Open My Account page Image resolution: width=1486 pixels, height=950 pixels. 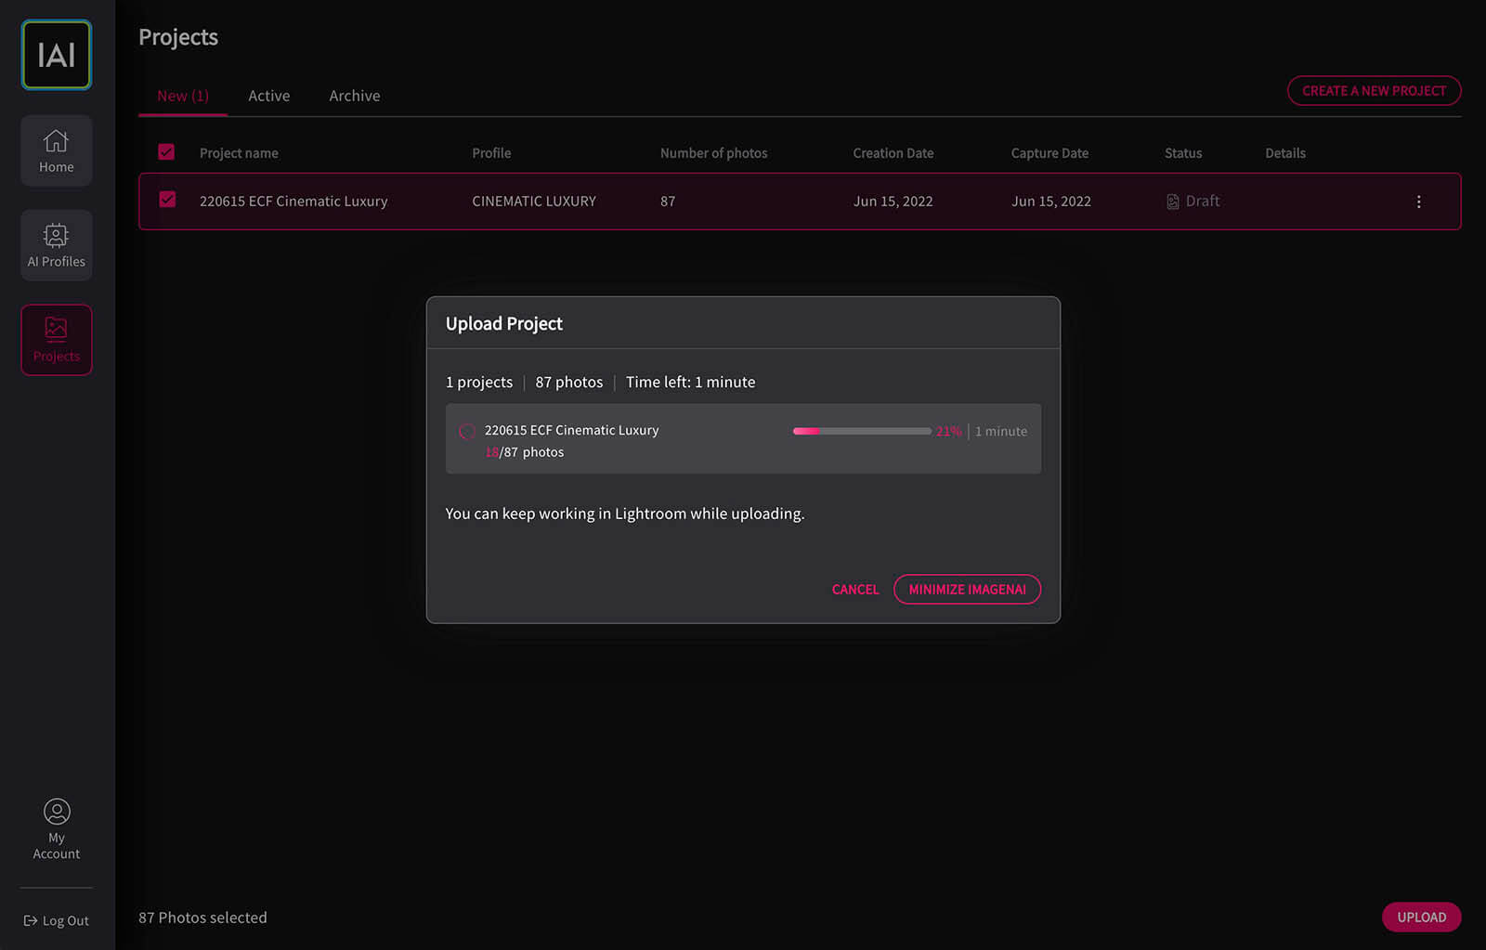point(57,829)
